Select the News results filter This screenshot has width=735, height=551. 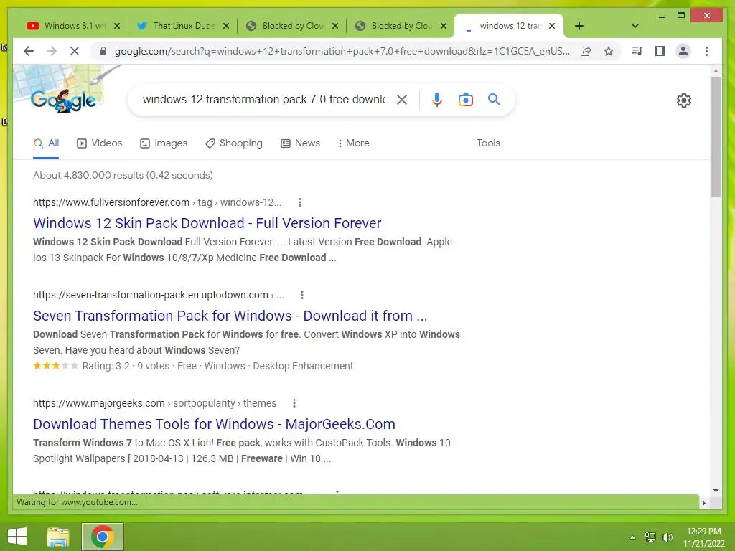click(301, 143)
